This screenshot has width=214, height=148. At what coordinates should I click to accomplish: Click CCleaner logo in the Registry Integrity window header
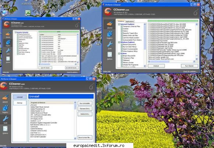coord(7,24)
